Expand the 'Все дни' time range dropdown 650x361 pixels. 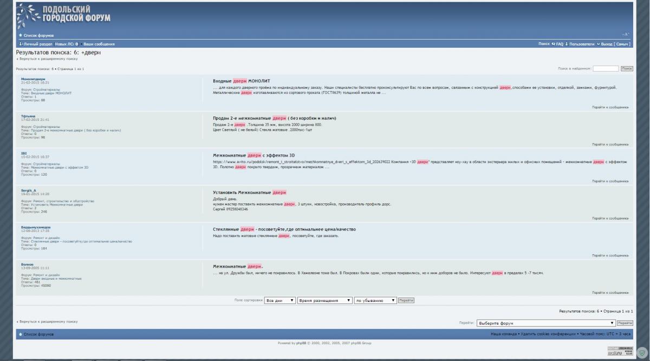pyautogui.click(x=279, y=300)
